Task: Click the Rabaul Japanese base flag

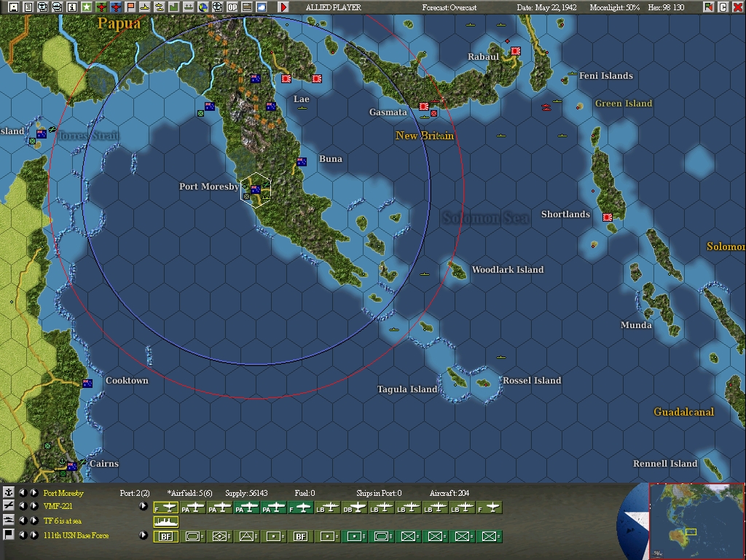Action: coord(515,51)
